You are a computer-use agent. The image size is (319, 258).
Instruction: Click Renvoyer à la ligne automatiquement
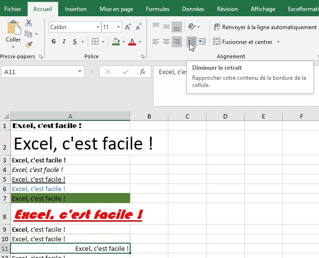coord(265,27)
